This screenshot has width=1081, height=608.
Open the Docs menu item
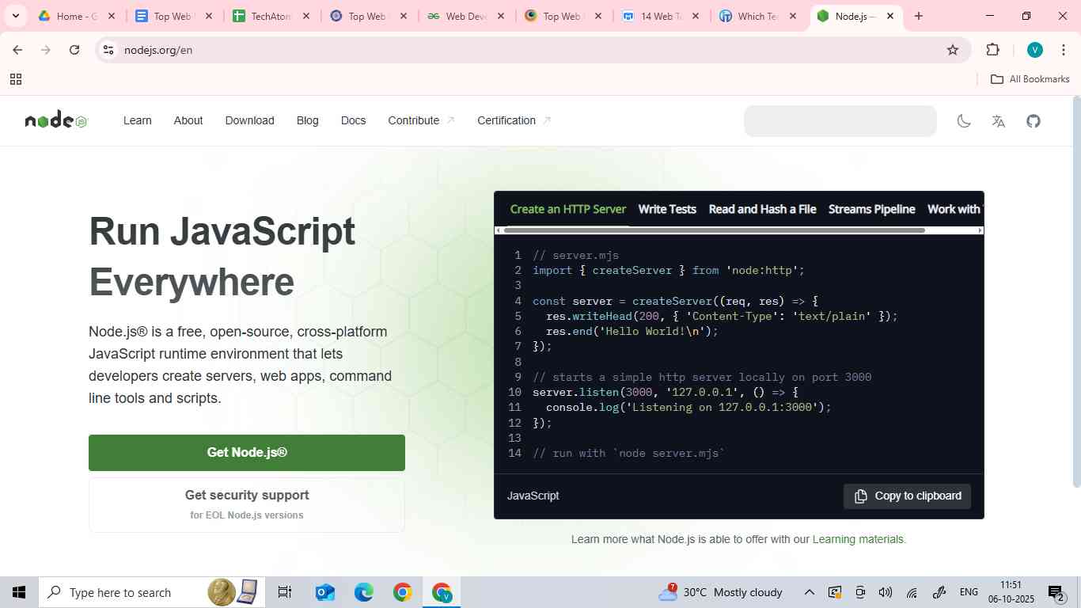click(x=353, y=120)
